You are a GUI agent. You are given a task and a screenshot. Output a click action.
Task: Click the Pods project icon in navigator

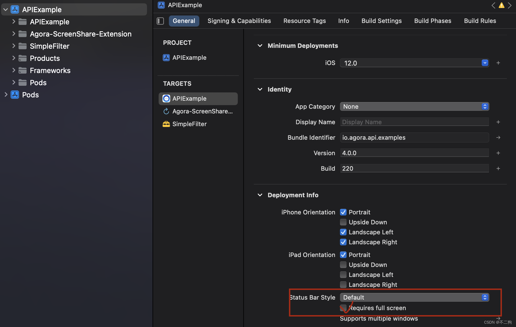pos(15,95)
